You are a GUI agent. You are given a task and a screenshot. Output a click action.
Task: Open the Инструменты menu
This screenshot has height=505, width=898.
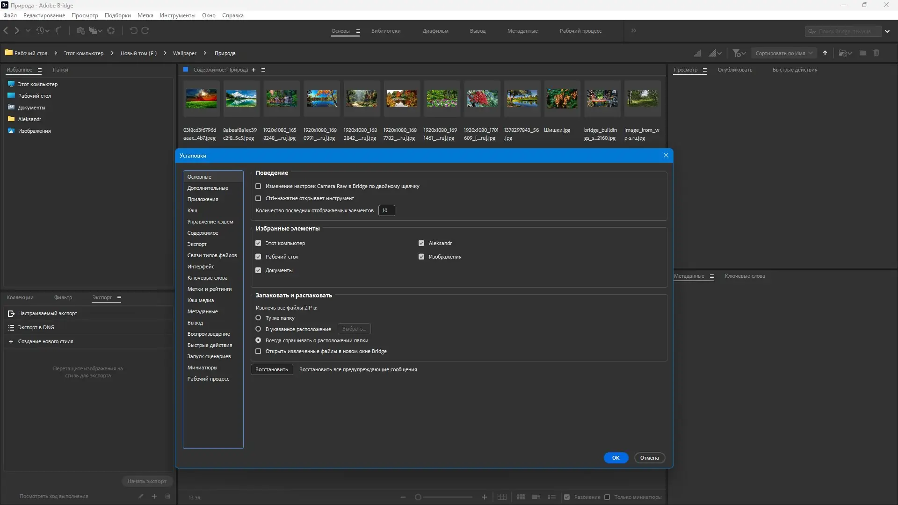(177, 15)
